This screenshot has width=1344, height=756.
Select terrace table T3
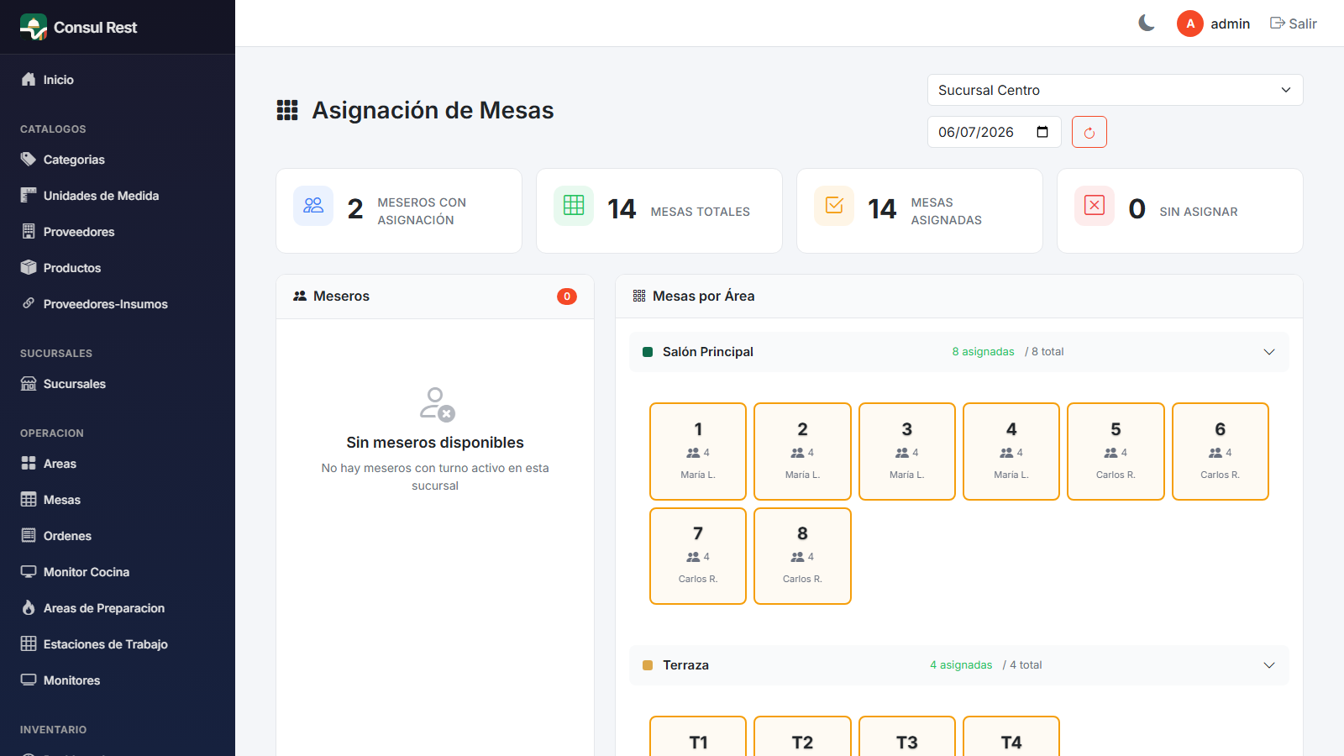pos(907,736)
